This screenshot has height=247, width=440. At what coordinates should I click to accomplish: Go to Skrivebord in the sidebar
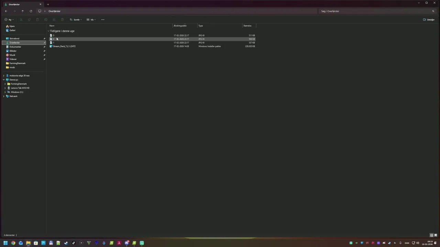14,38
